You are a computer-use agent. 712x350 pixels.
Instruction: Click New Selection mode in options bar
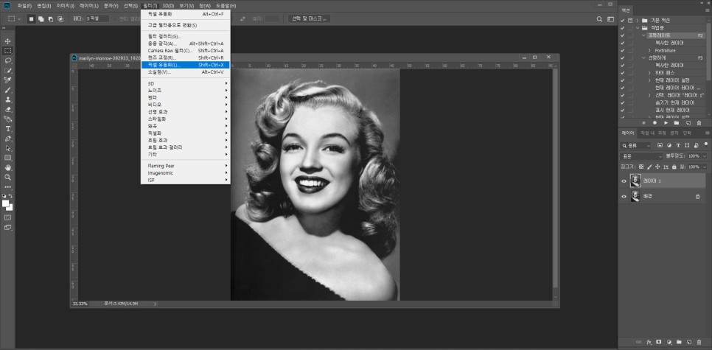click(x=32, y=19)
